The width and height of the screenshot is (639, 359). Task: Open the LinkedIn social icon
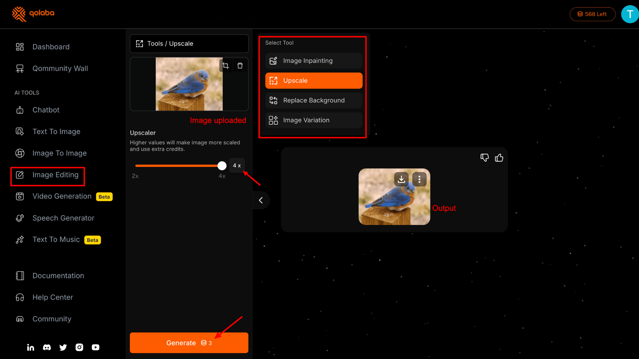tap(31, 347)
